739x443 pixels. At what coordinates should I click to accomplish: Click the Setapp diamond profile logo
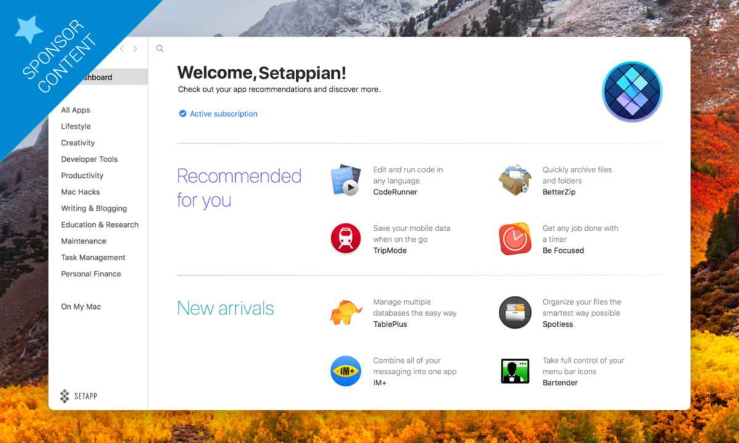pos(631,91)
